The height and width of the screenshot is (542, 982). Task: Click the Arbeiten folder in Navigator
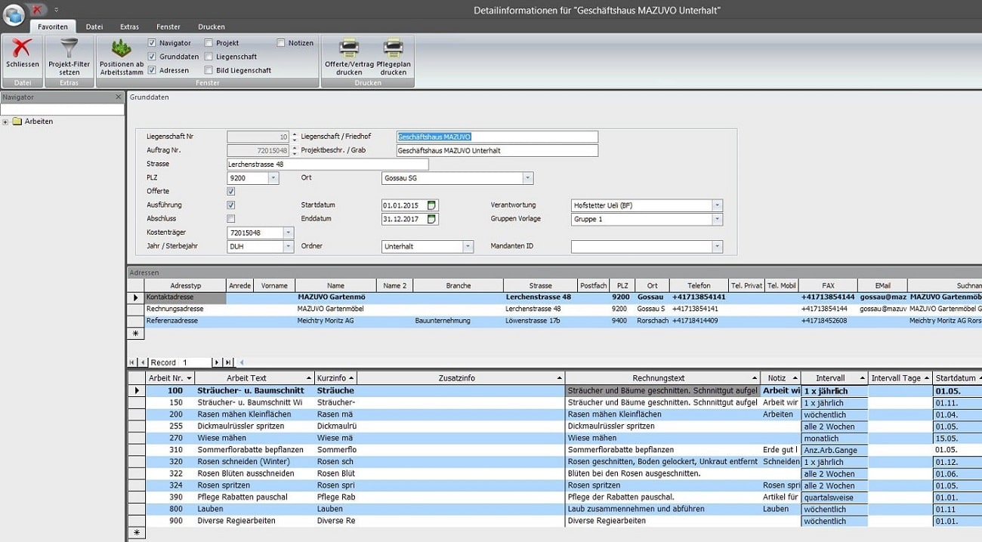coord(33,121)
